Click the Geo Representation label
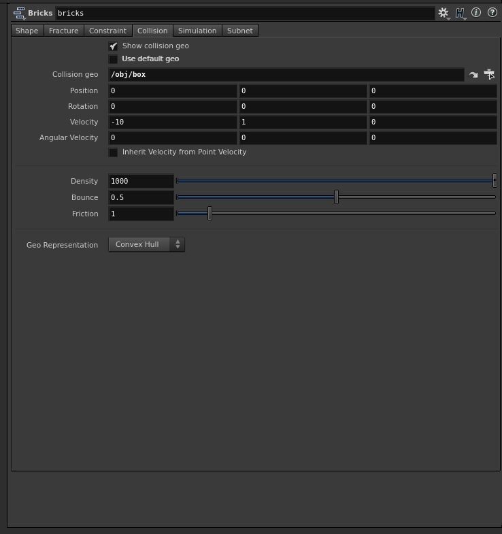 [62, 245]
